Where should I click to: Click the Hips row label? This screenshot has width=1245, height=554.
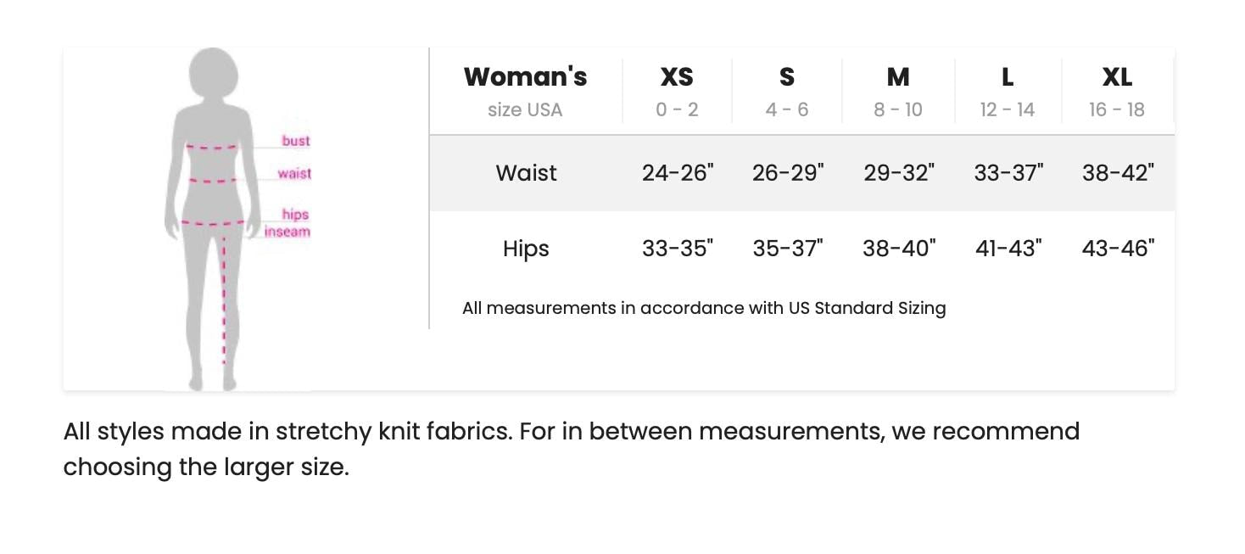coord(526,249)
